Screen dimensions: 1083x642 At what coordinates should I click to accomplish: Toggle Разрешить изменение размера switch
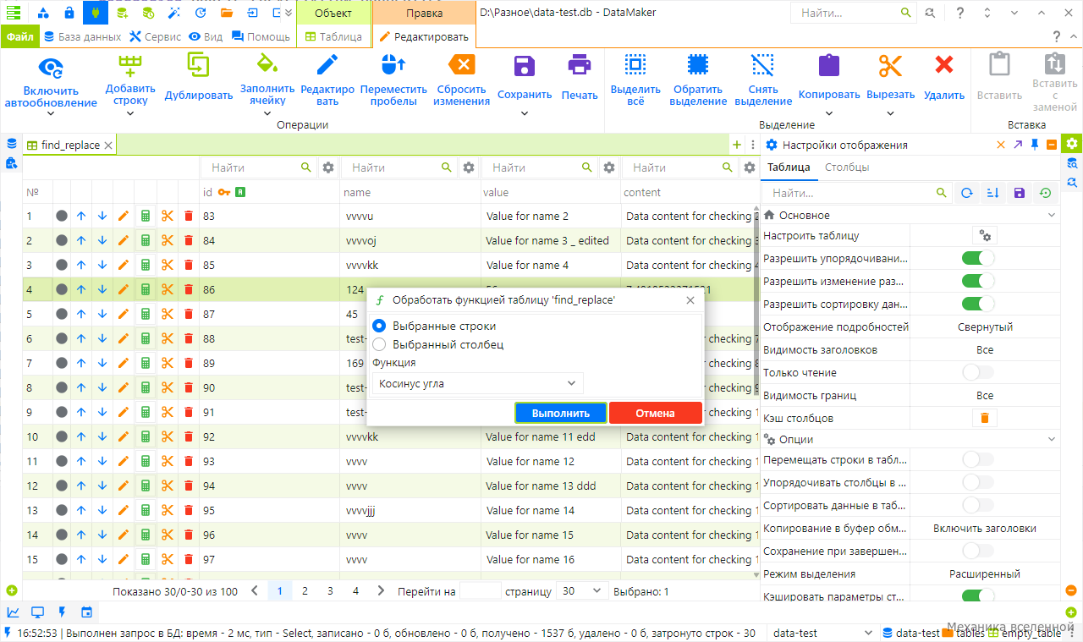(x=978, y=281)
